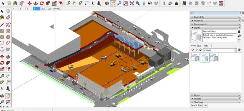244x111 pixels.
Task: Click the Zoom Extents icon
Action: tap(132, 3)
